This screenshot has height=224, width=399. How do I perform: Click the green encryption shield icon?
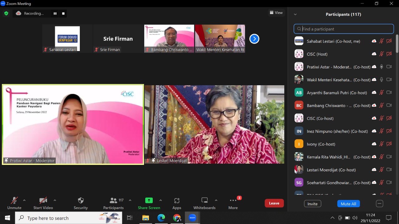(6, 13)
